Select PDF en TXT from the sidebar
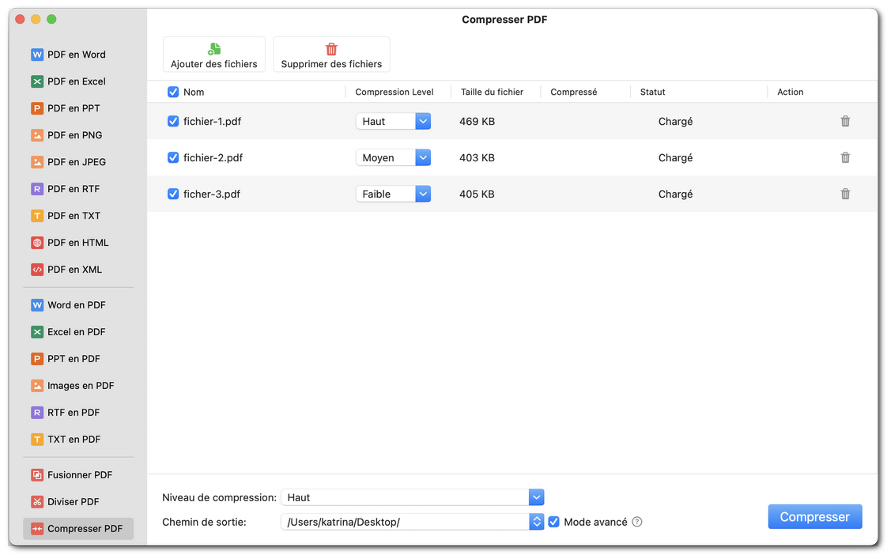Screen dimensions: 887x555 click(36, 215)
